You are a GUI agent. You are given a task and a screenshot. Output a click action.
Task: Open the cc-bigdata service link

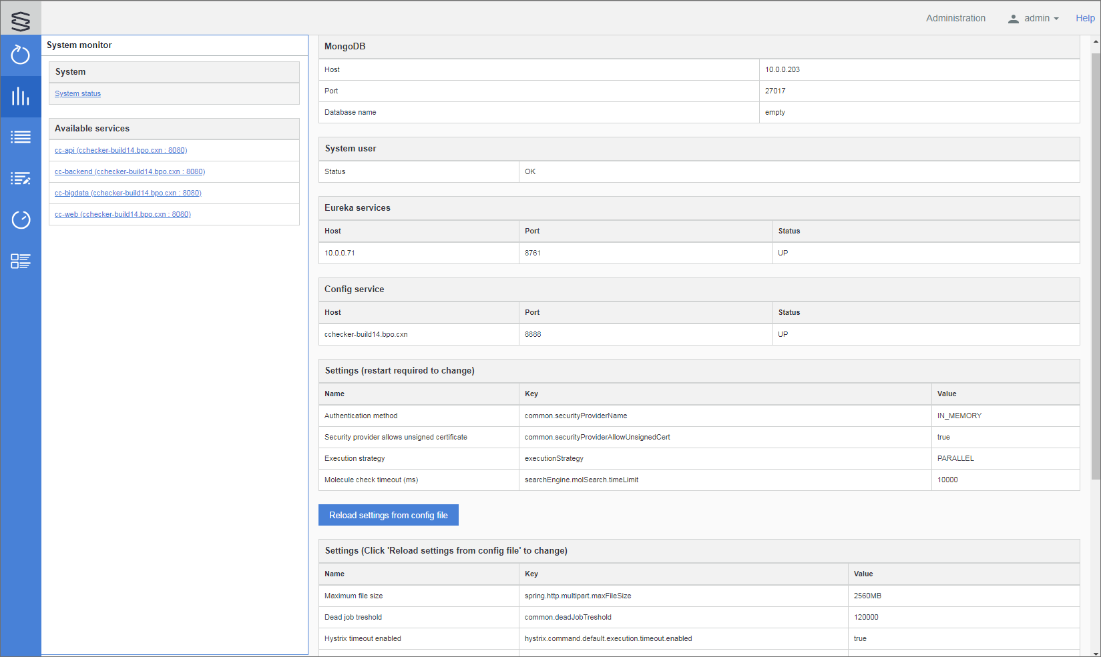[x=128, y=193]
